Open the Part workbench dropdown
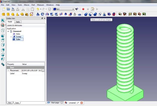 point(64,9)
